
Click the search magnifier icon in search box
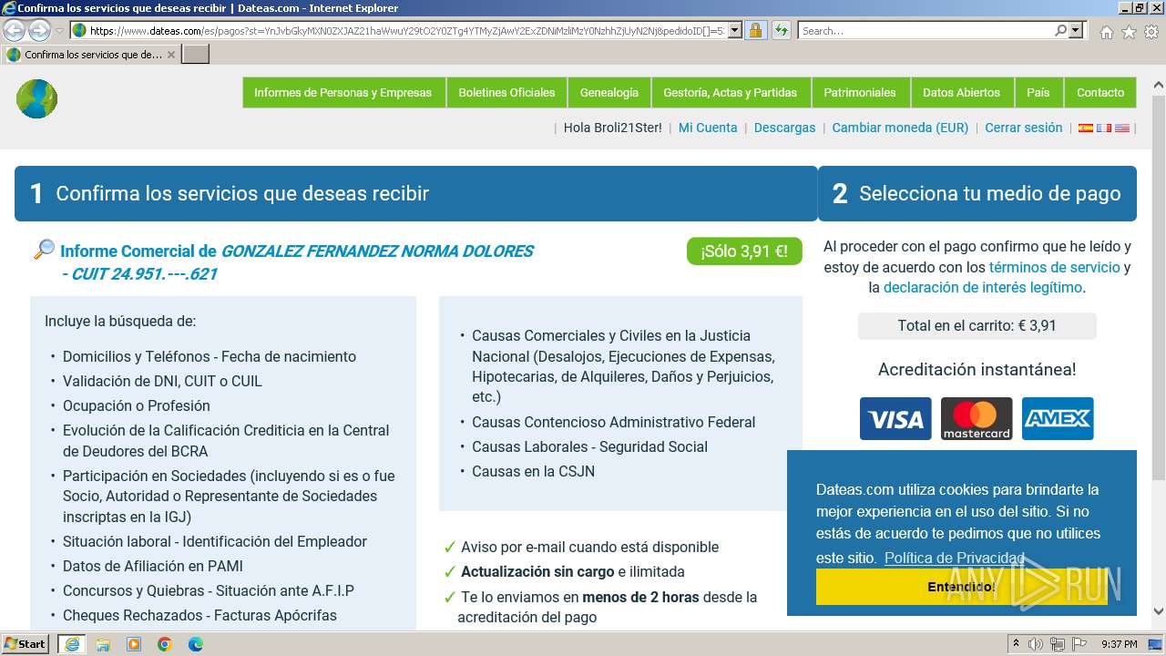click(1060, 30)
